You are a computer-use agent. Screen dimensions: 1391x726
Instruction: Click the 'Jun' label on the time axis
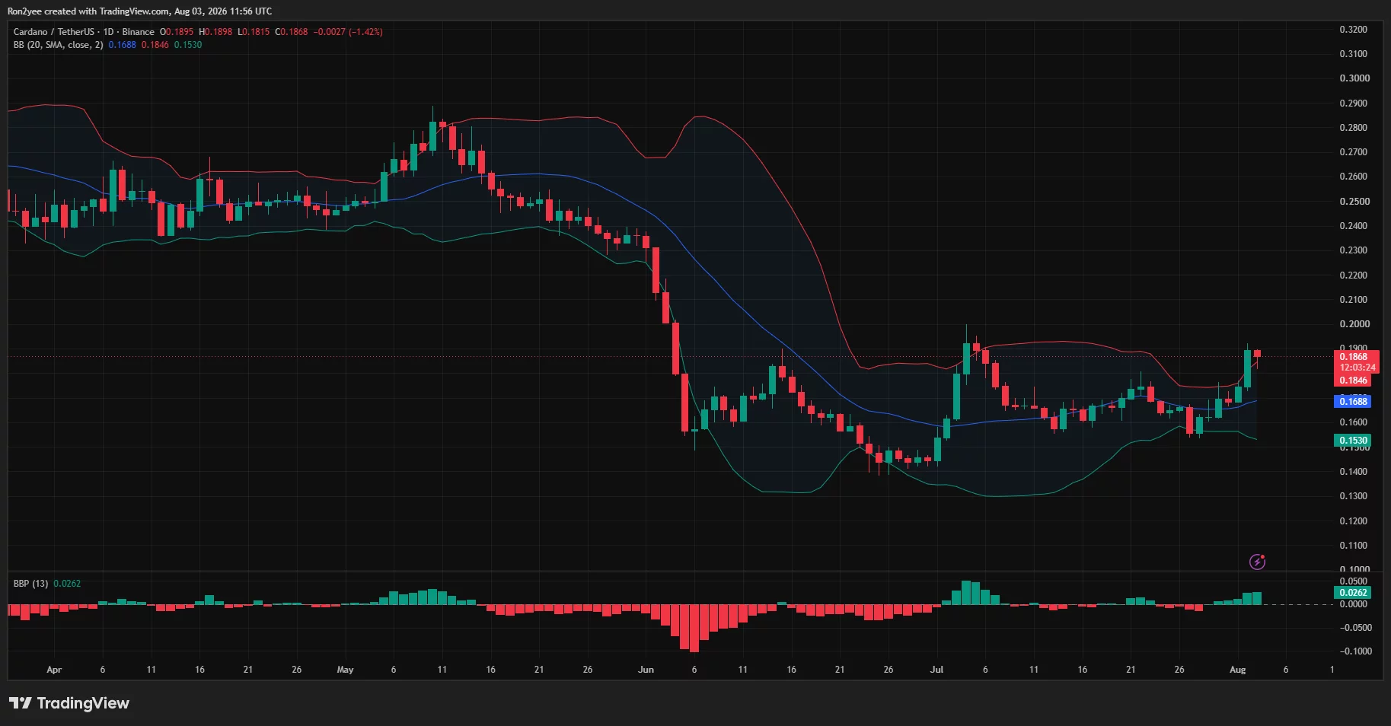(646, 670)
